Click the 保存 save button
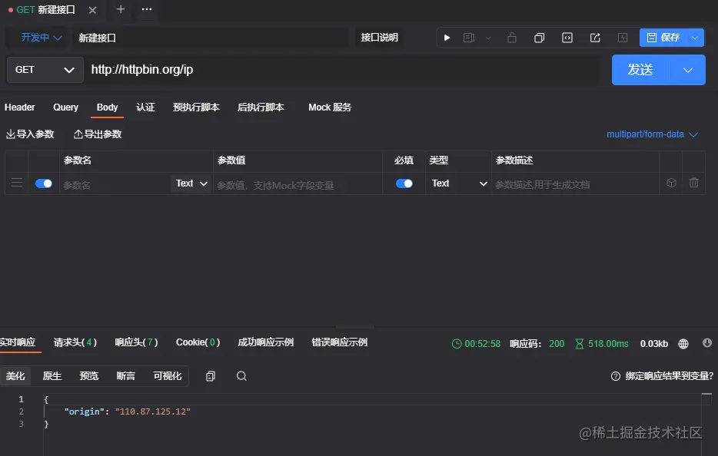This screenshot has height=456, width=718. (663, 38)
